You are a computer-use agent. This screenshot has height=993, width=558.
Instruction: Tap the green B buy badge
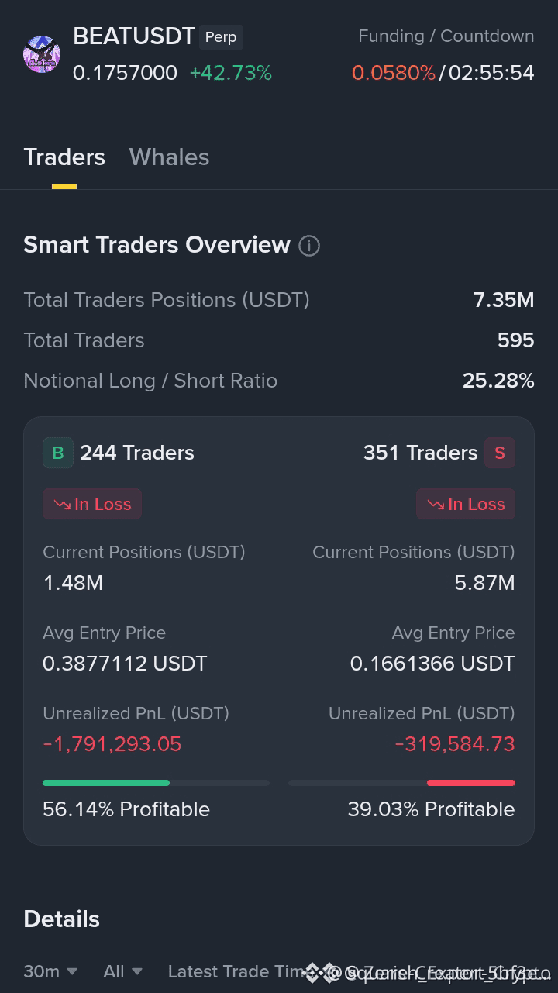(x=58, y=453)
